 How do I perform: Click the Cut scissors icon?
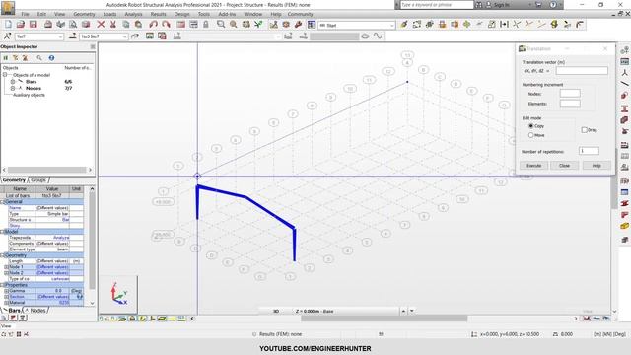113,25
